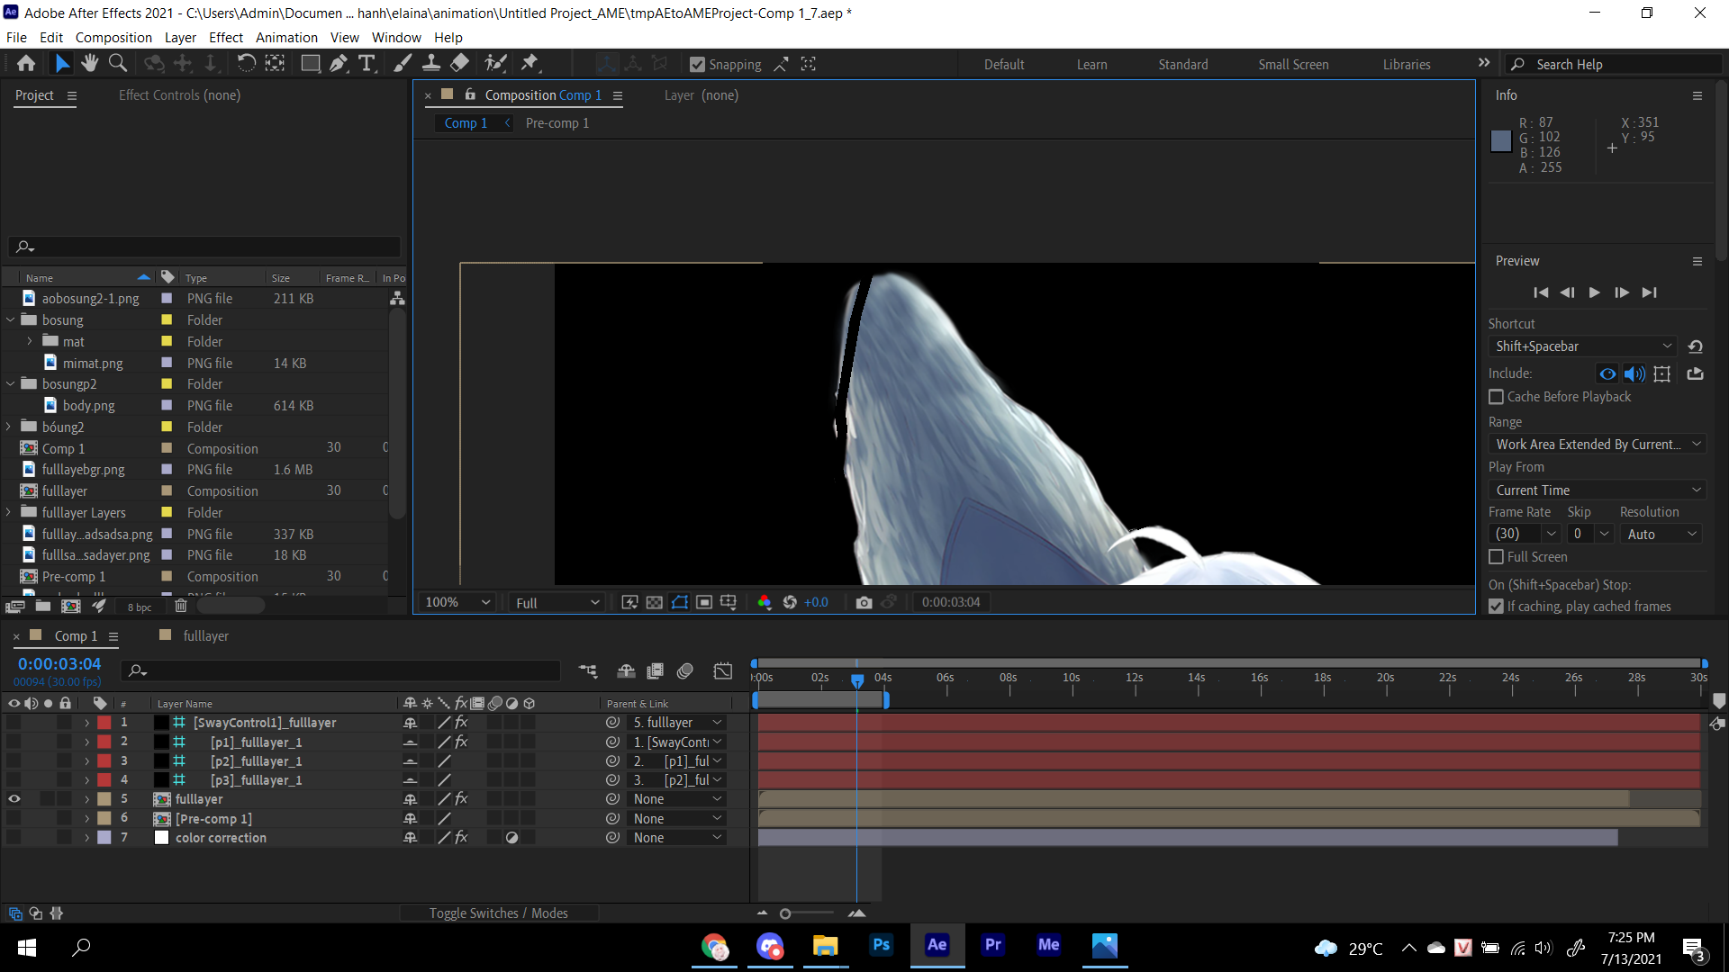This screenshot has height=972, width=1729.
Task: Toggle transparency grid in composition viewer
Action: (x=655, y=602)
